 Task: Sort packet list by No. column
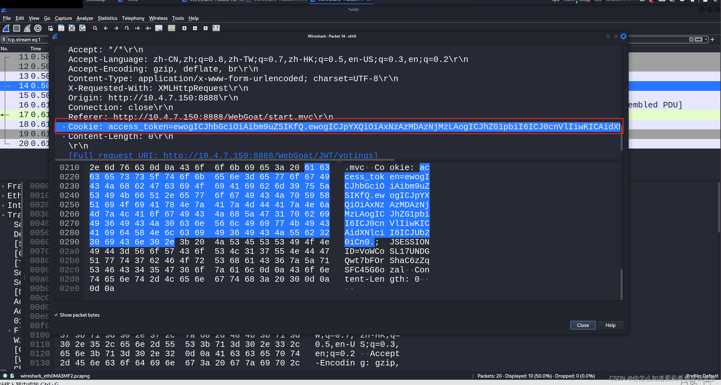point(14,49)
